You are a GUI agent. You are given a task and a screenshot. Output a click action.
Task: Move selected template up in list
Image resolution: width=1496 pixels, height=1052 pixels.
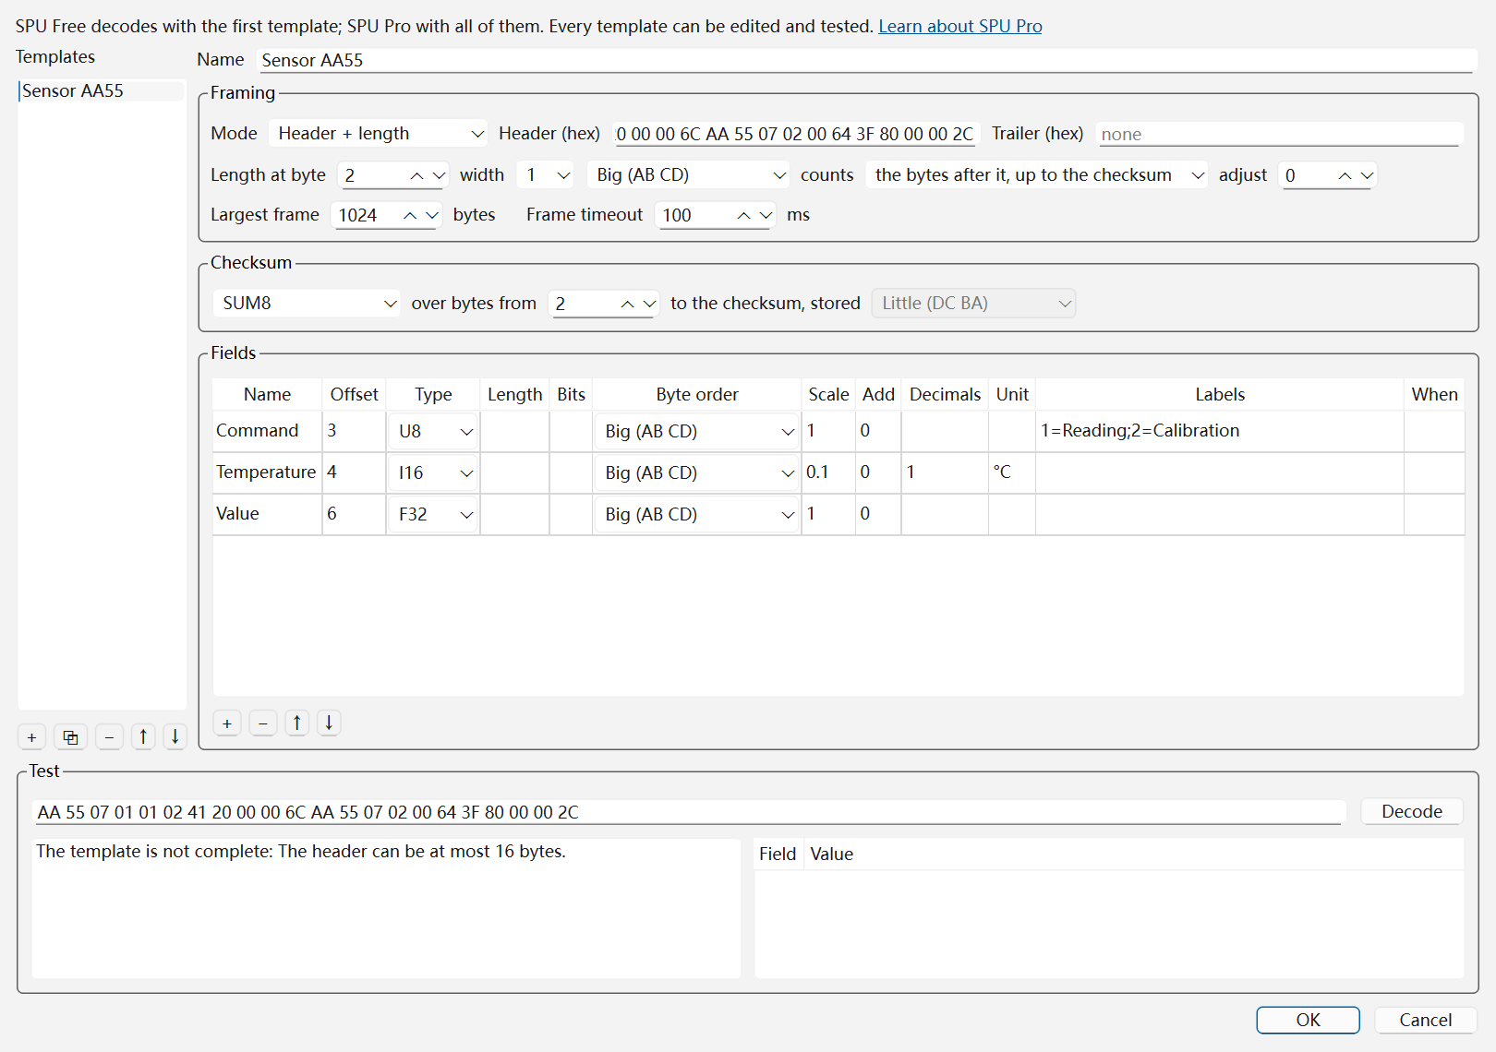[x=143, y=736]
